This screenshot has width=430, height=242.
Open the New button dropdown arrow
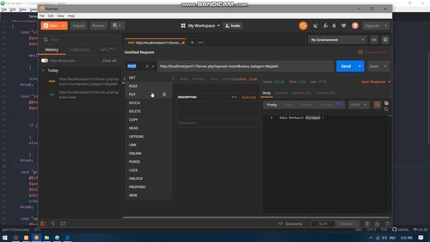64,26
